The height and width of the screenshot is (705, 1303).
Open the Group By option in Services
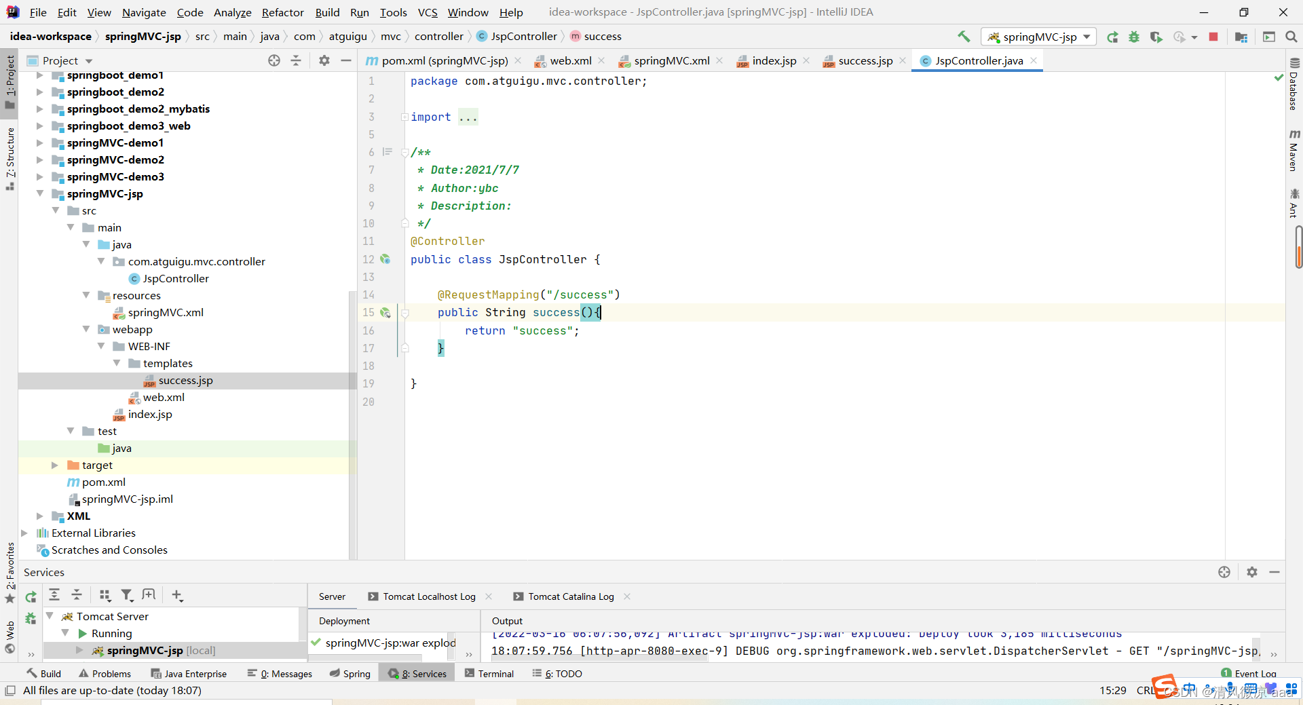[x=105, y=595]
